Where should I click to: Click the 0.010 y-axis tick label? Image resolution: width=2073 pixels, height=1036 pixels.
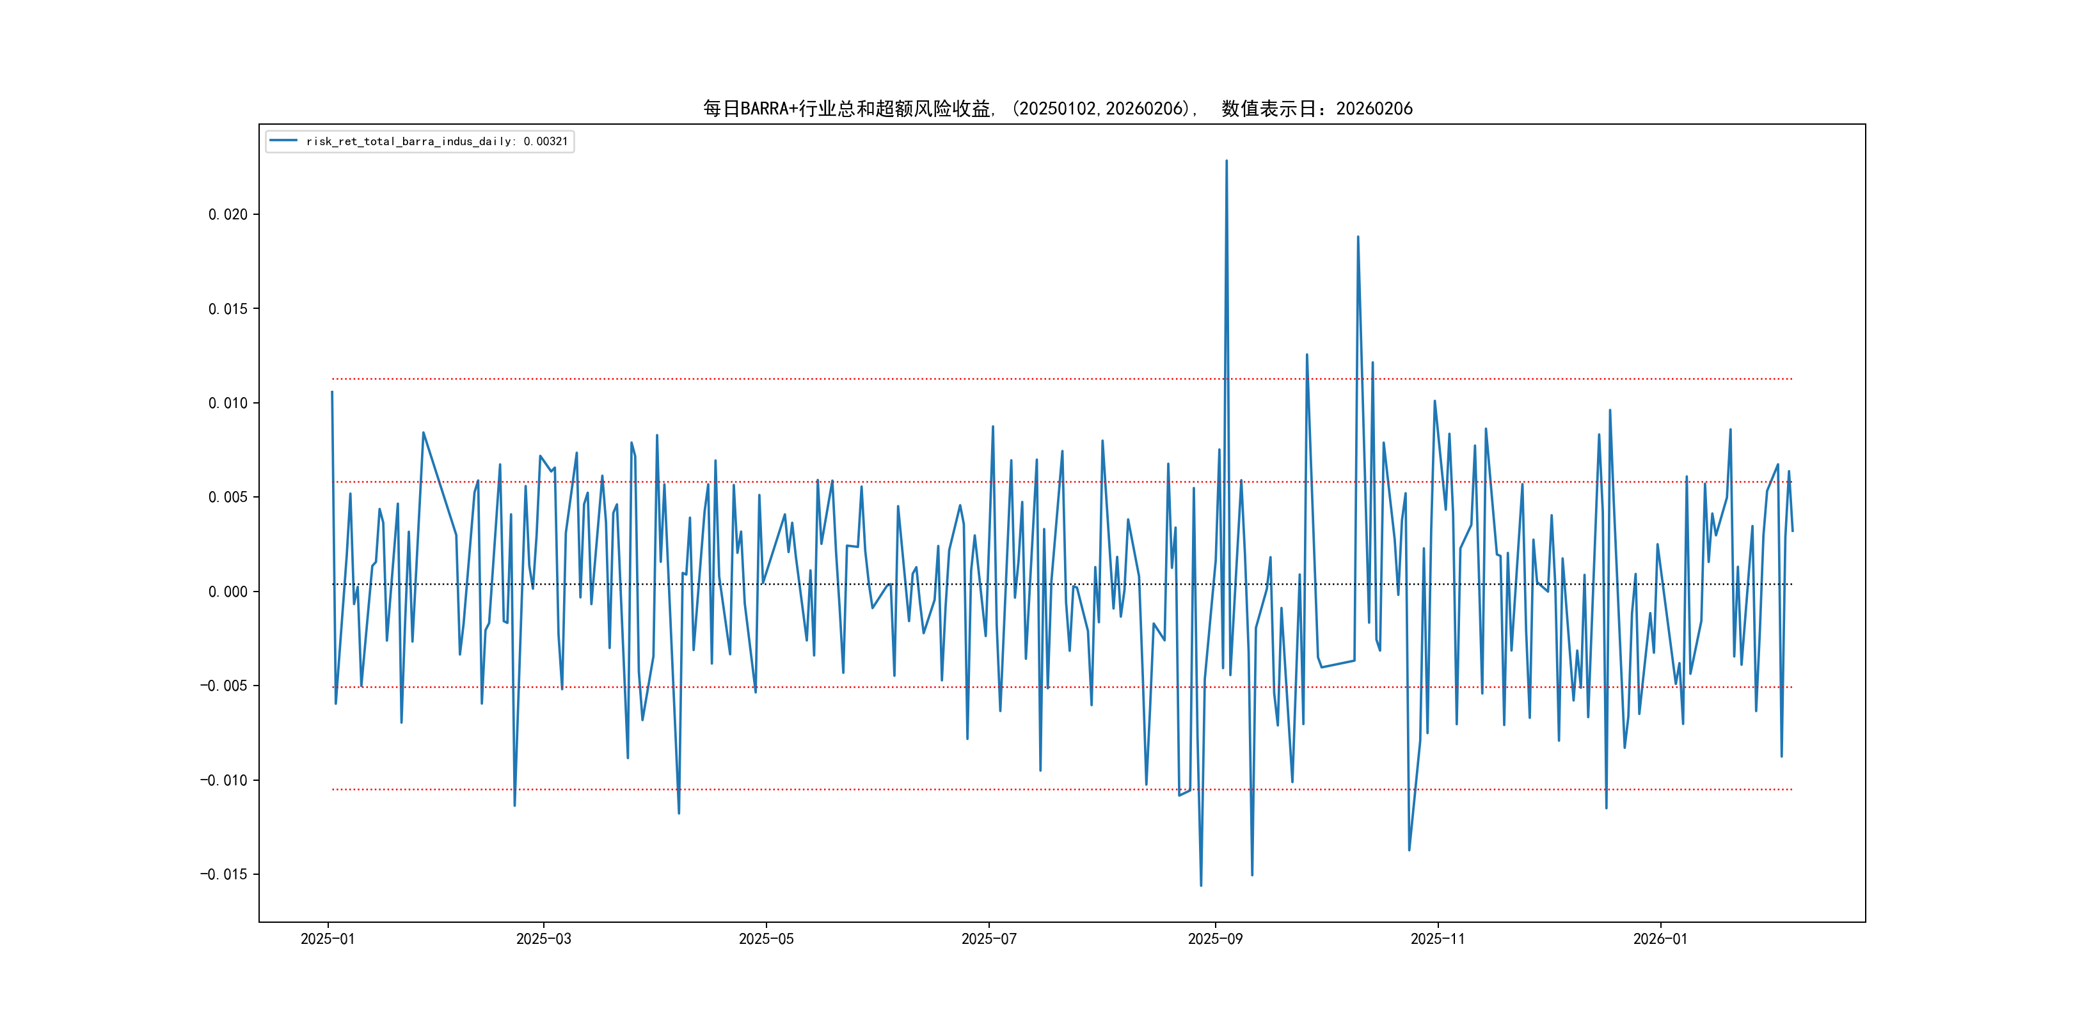228,403
